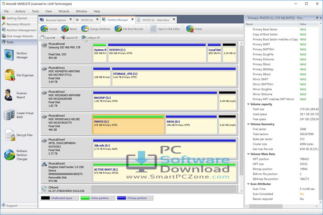Screen dimensions: 323x215
Task: Select the 3tb refs (E:) partition
Action: 164,148
